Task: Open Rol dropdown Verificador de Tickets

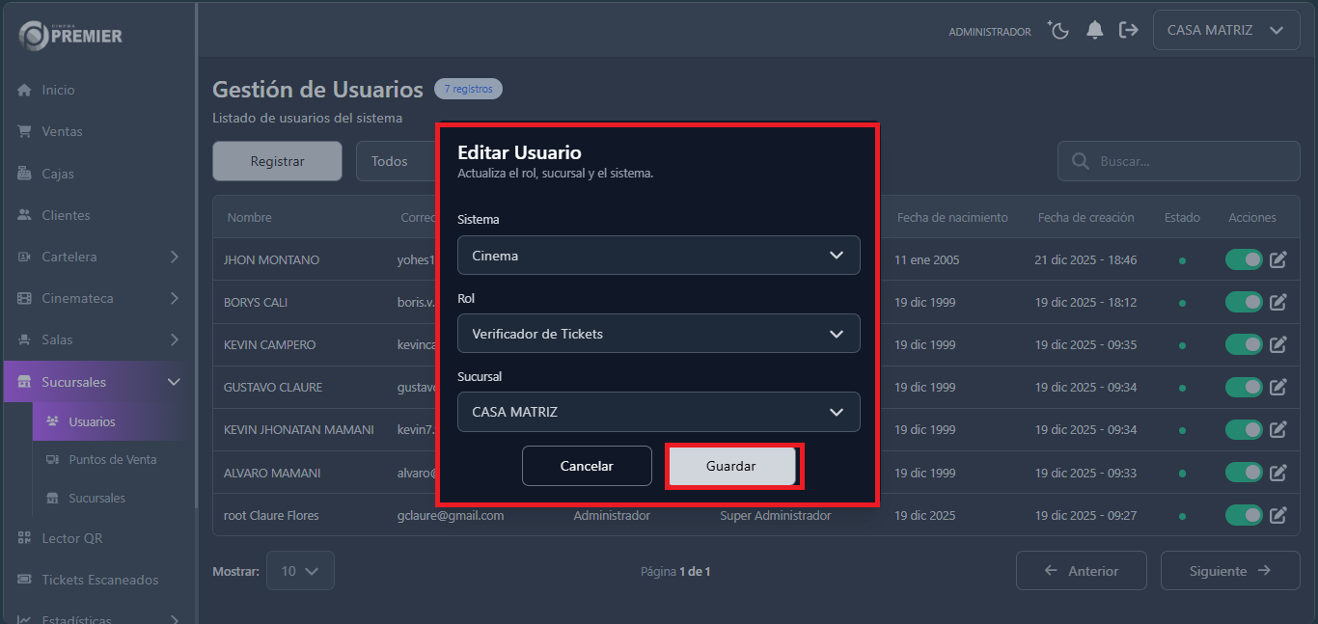Action: click(658, 334)
